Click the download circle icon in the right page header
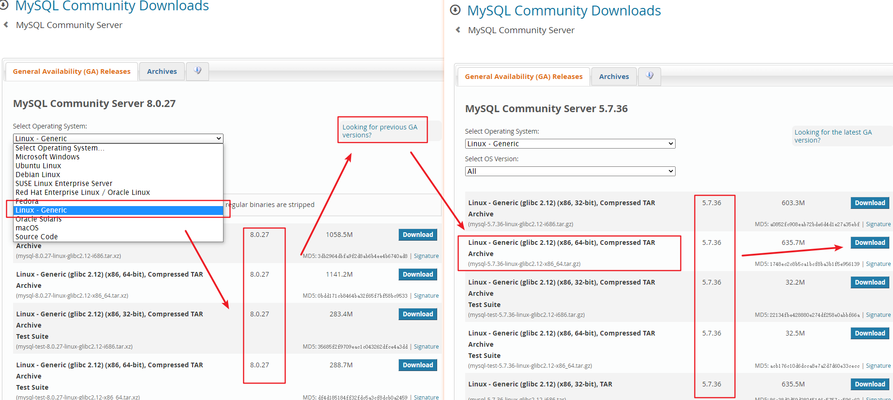The width and height of the screenshot is (893, 400). tap(455, 10)
